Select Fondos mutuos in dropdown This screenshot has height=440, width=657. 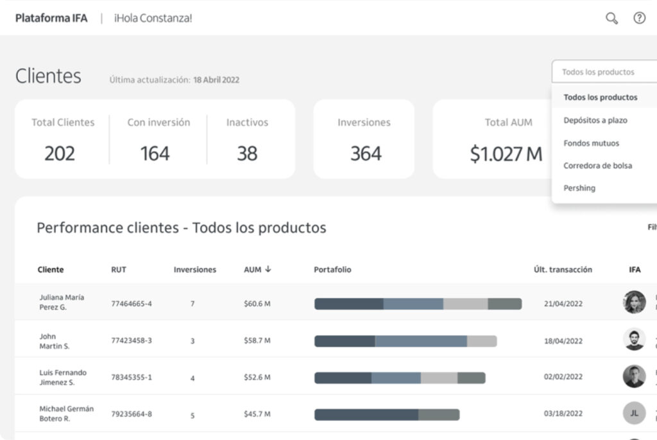point(591,143)
